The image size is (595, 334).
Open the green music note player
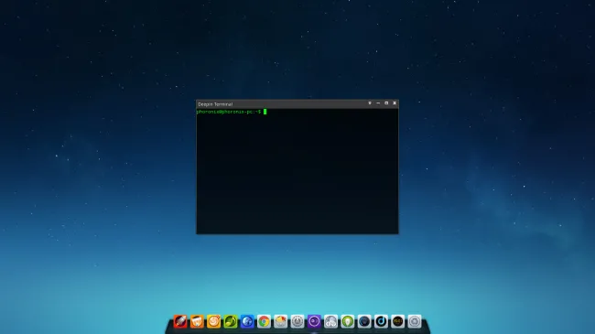(231, 321)
